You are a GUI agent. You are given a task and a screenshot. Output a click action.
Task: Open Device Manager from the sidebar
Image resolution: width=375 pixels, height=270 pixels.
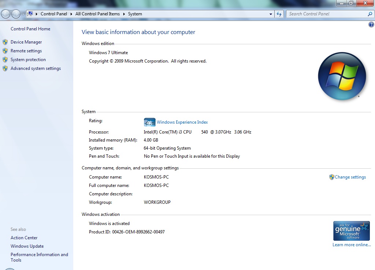(x=26, y=42)
